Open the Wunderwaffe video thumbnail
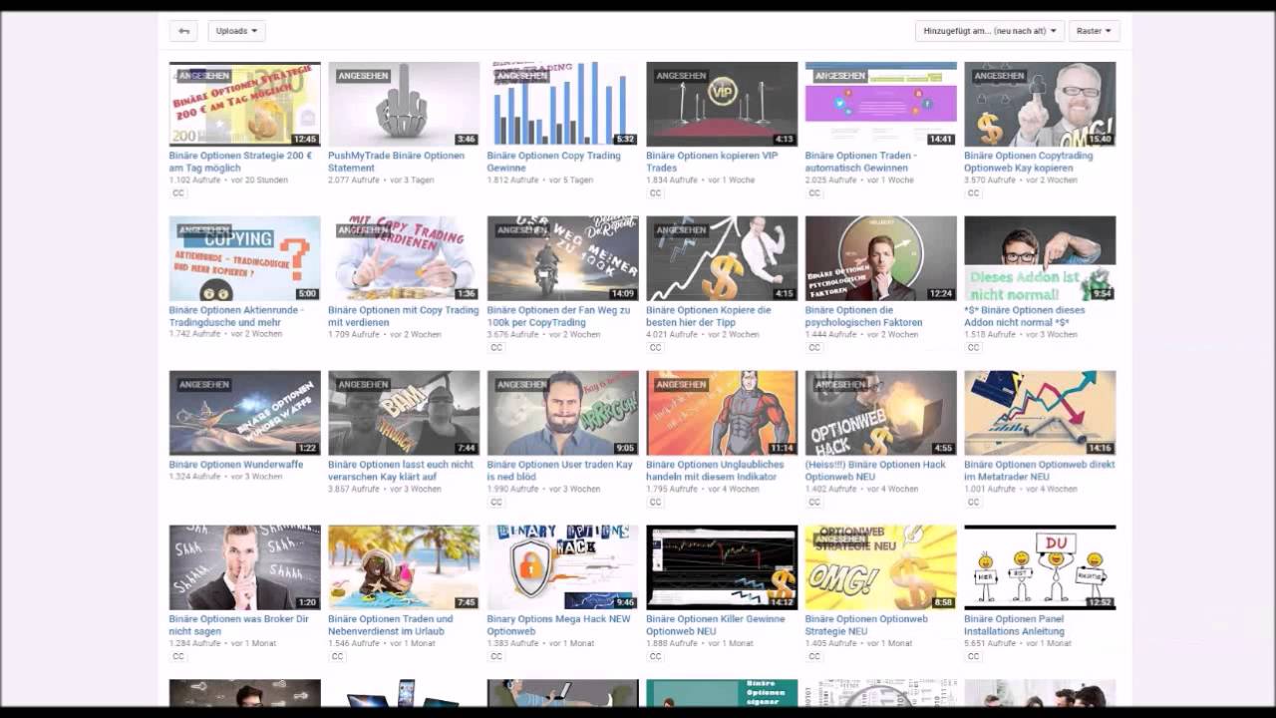Viewport: 1276px width, 718px height. pyautogui.click(x=244, y=413)
